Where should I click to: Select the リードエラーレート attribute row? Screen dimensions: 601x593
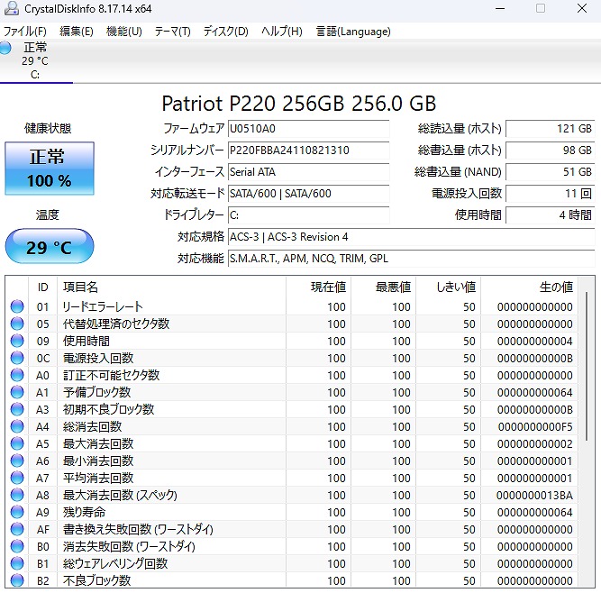[292, 306]
